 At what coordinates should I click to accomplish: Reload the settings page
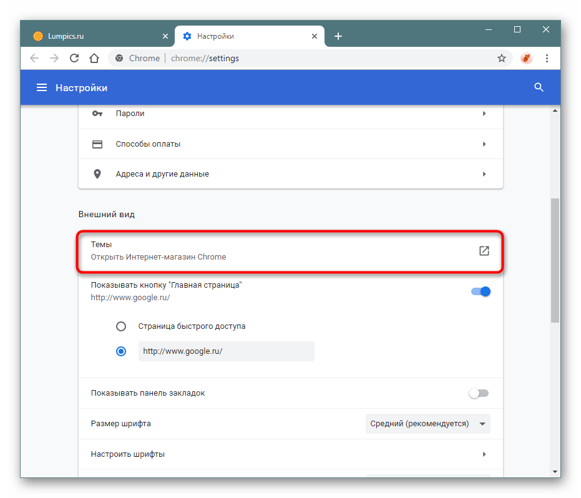click(74, 58)
